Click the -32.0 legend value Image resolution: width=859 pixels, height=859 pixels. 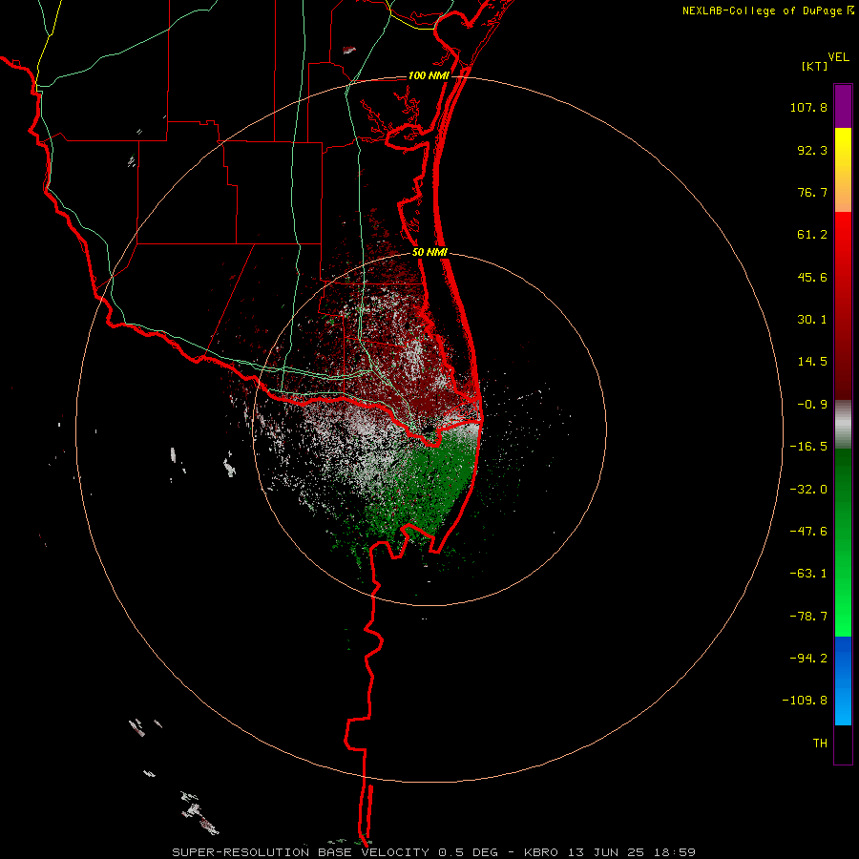pyautogui.click(x=808, y=490)
